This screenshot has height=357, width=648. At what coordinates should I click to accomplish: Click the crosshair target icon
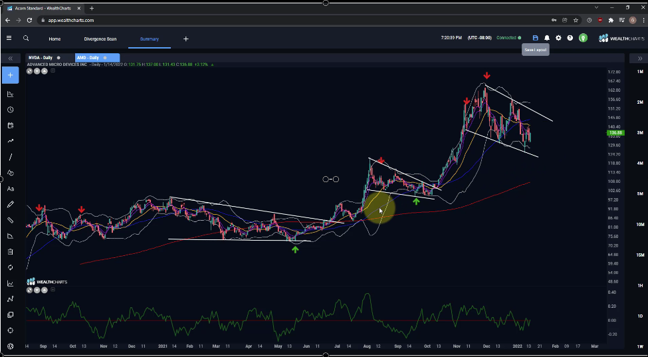point(11,330)
